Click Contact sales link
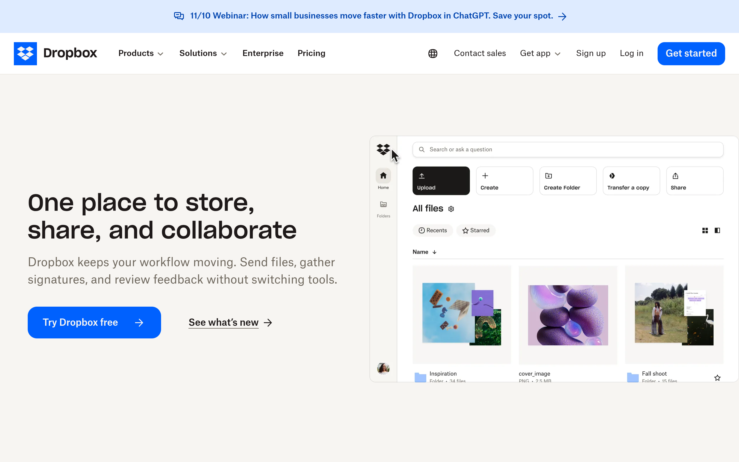 (480, 53)
